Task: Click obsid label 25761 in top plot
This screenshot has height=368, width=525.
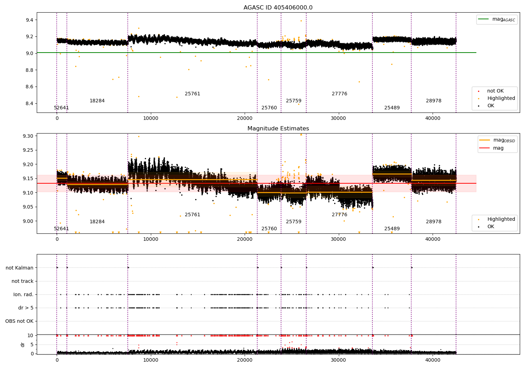Action: coord(192,94)
